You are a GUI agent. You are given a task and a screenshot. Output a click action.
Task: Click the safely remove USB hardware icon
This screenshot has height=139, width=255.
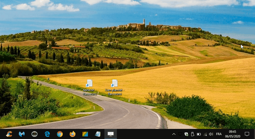pos(193,134)
